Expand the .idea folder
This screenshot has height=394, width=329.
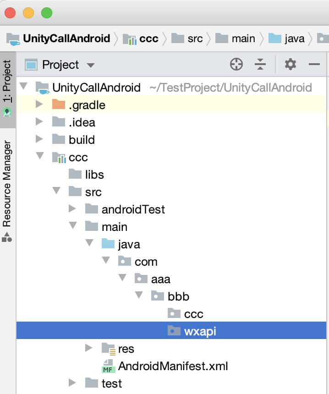click(39, 121)
